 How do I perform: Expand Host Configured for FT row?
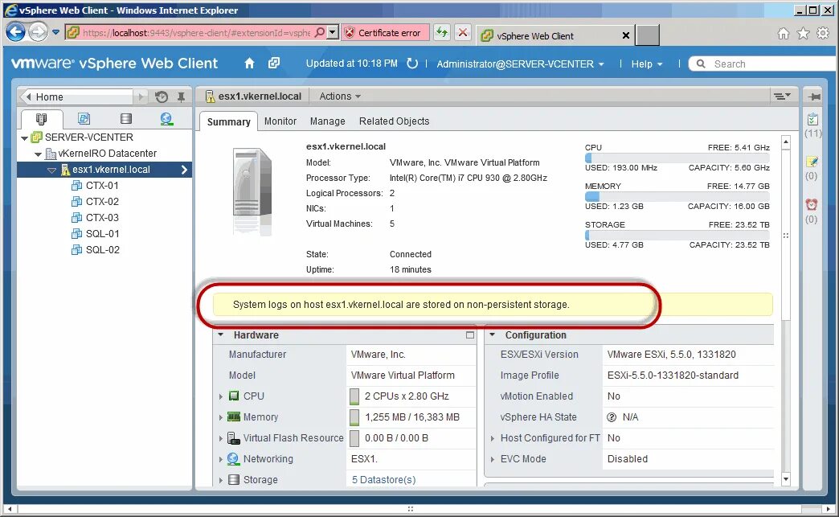493,438
